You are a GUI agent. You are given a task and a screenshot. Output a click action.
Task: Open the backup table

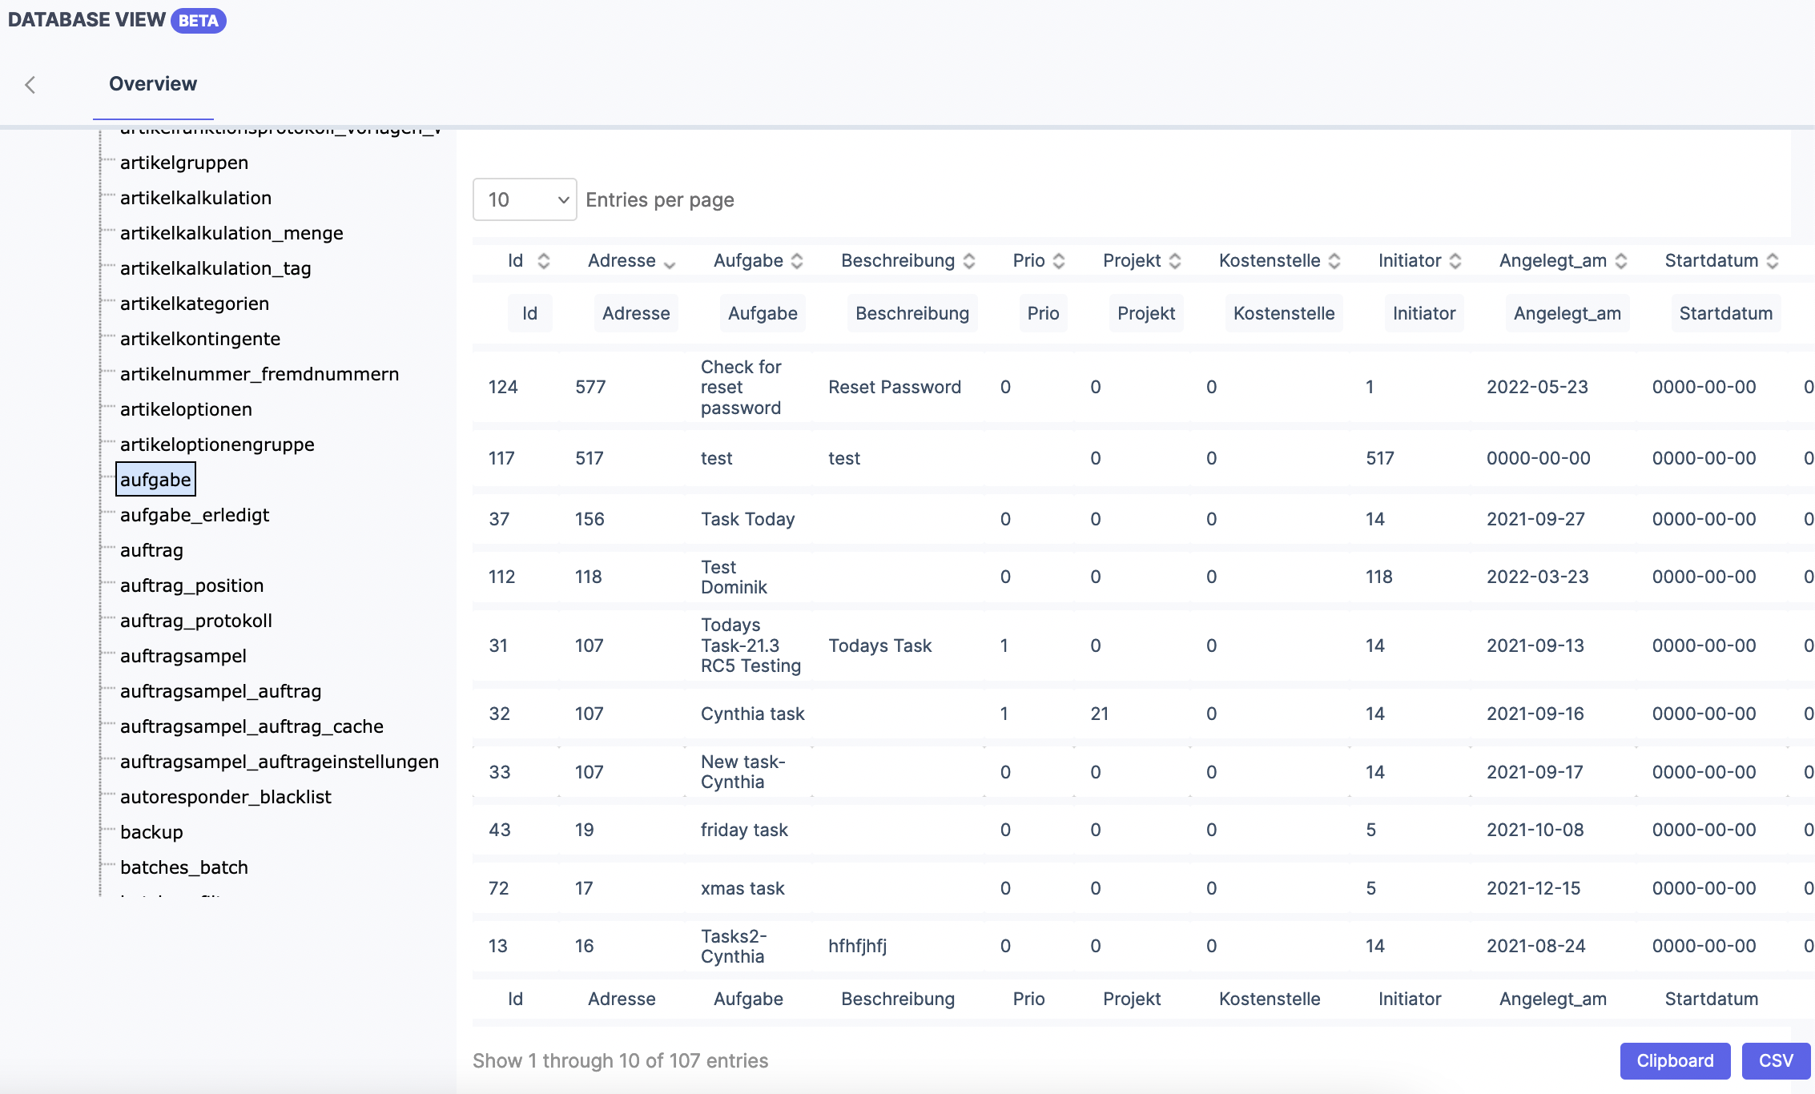(x=151, y=831)
